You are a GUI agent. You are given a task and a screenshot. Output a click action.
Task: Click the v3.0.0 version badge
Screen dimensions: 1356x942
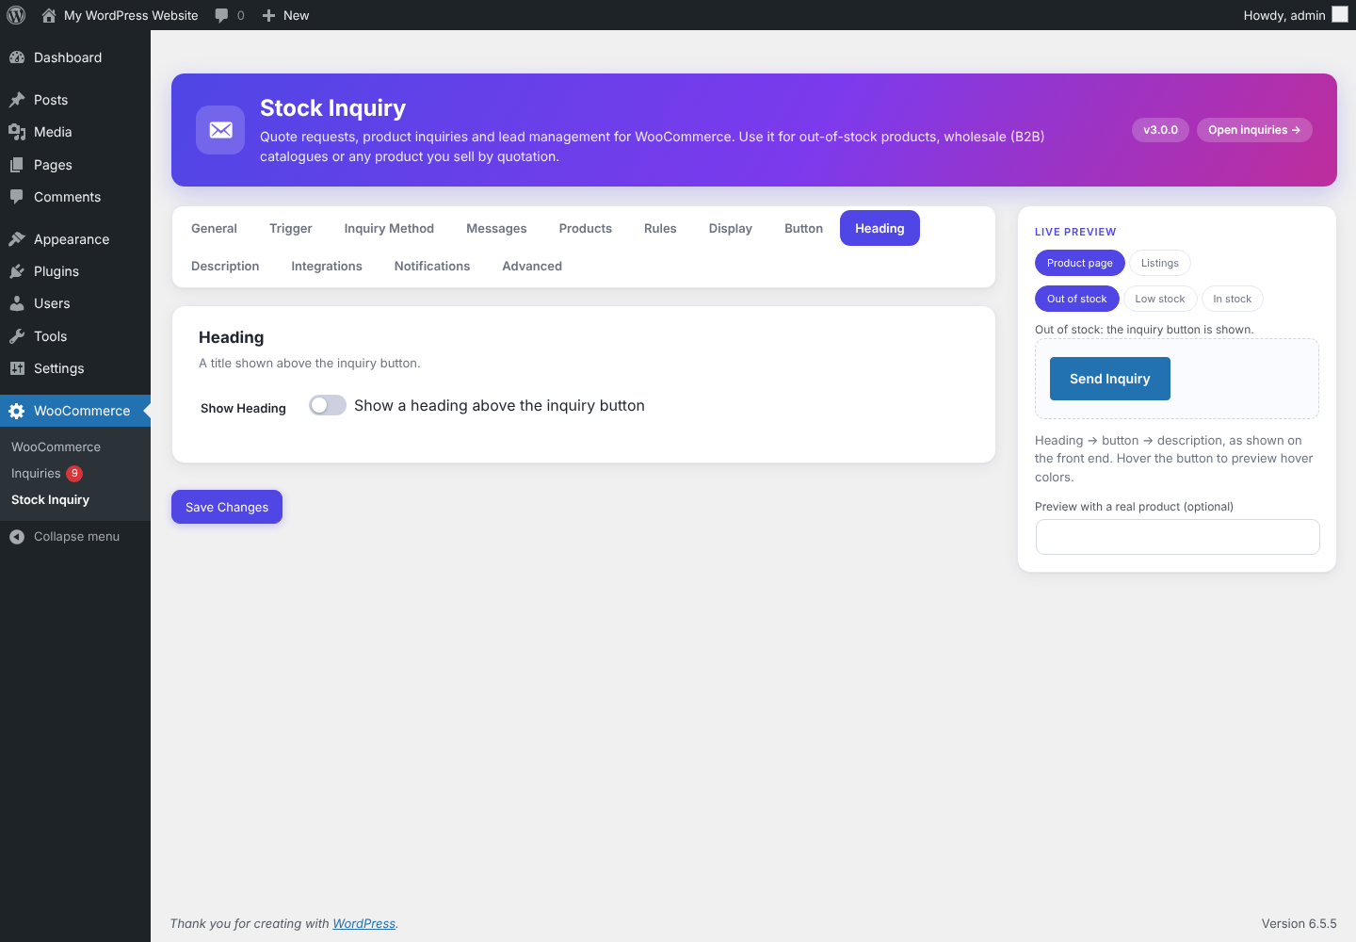pyautogui.click(x=1160, y=130)
